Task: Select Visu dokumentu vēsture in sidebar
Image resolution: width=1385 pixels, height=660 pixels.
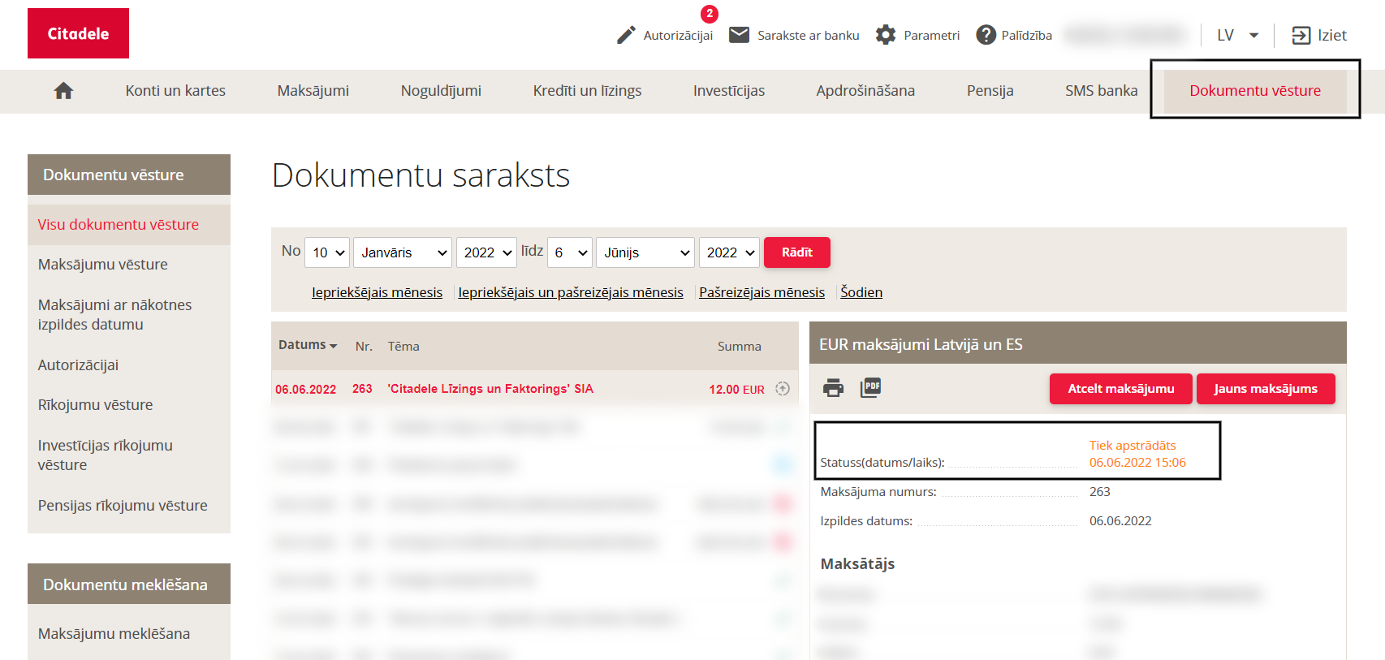Action: tap(129, 225)
